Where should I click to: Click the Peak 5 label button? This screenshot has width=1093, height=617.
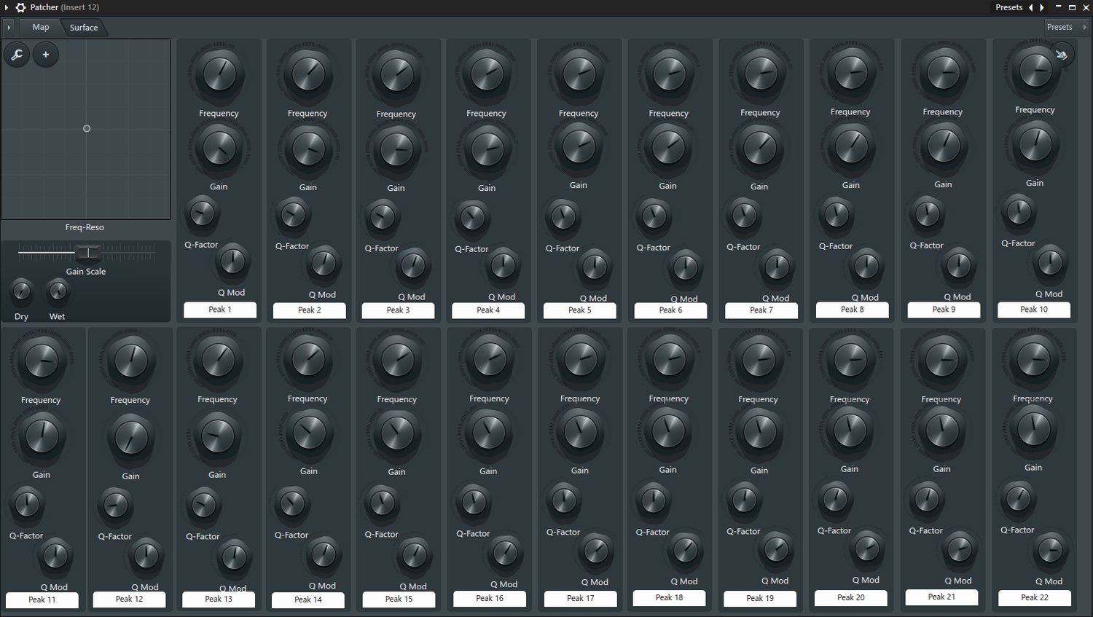coord(580,310)
